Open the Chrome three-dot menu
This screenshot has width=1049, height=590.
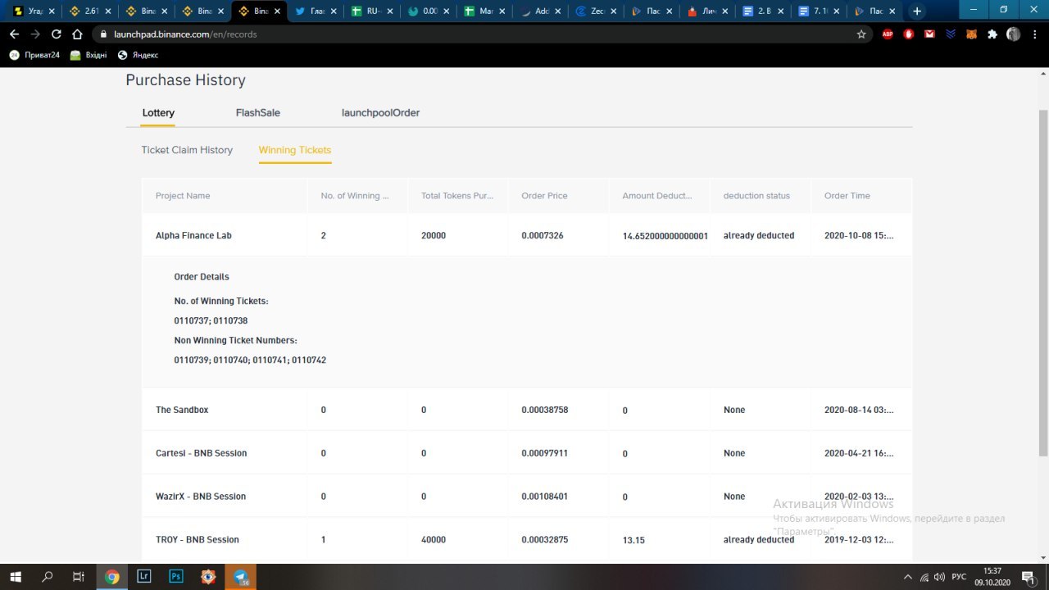pos(1034,34)
